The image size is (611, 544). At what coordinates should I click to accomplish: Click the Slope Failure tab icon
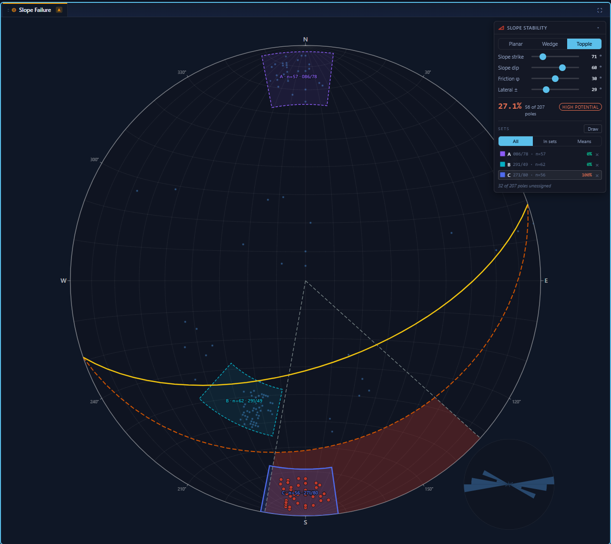(x=14, y=10)
